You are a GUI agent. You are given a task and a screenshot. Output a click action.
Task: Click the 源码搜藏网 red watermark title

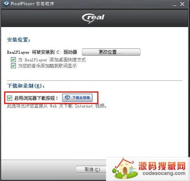tap(162, 166)
